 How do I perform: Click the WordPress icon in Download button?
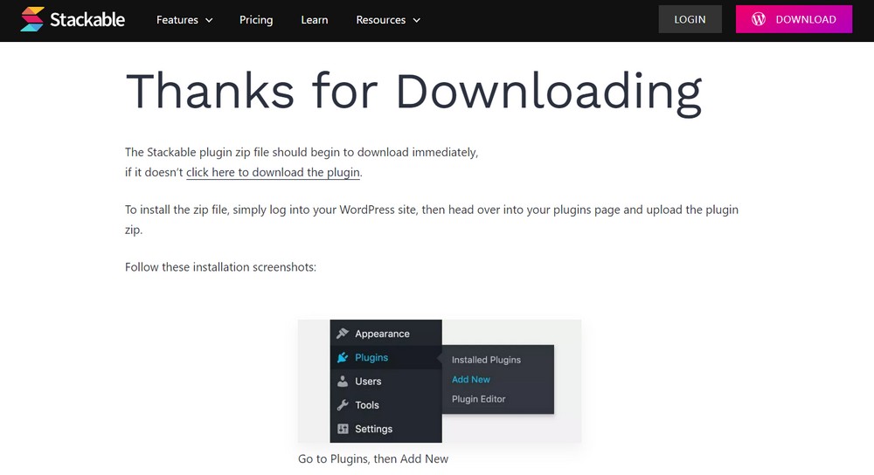coord(758,19)
